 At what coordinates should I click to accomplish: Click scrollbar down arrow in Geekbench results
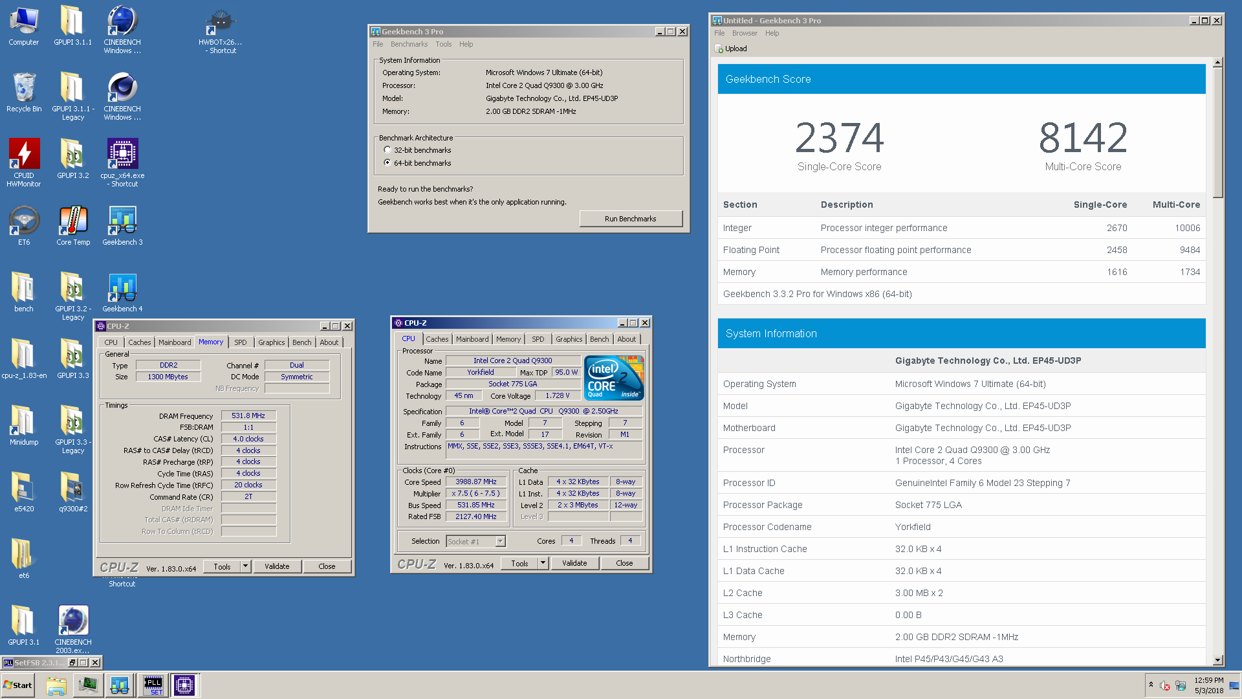coord(1218,660)
